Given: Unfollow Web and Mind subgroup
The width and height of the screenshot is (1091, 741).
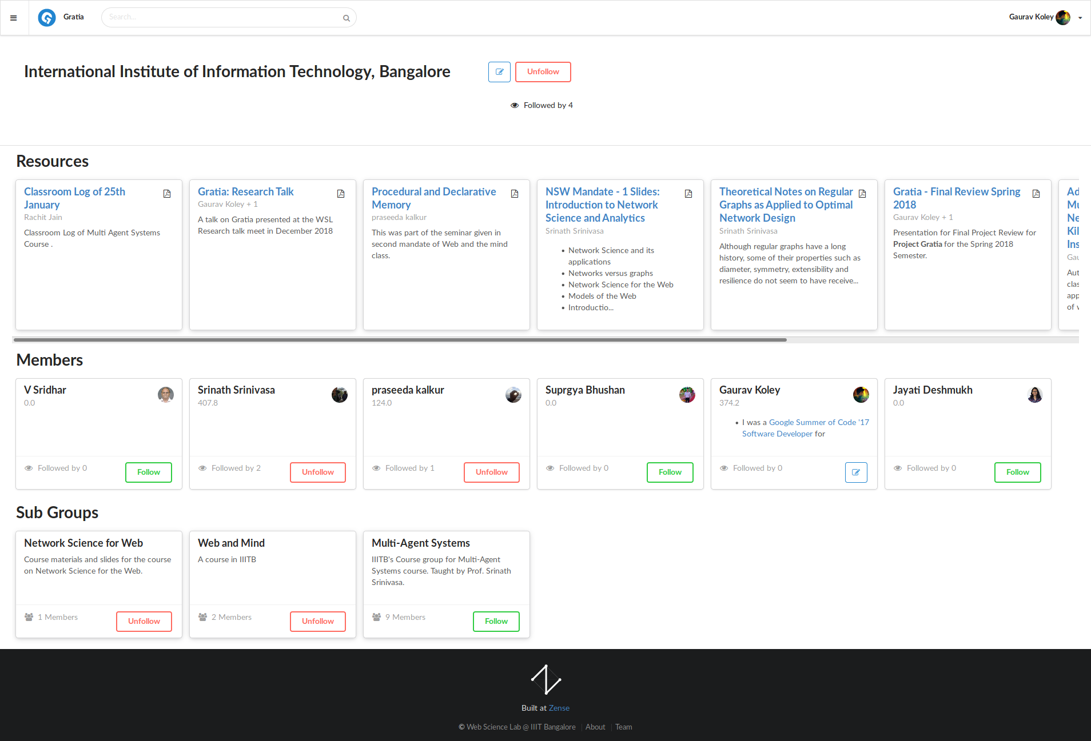Looking at the screenshot, I should tap(318, 622).
